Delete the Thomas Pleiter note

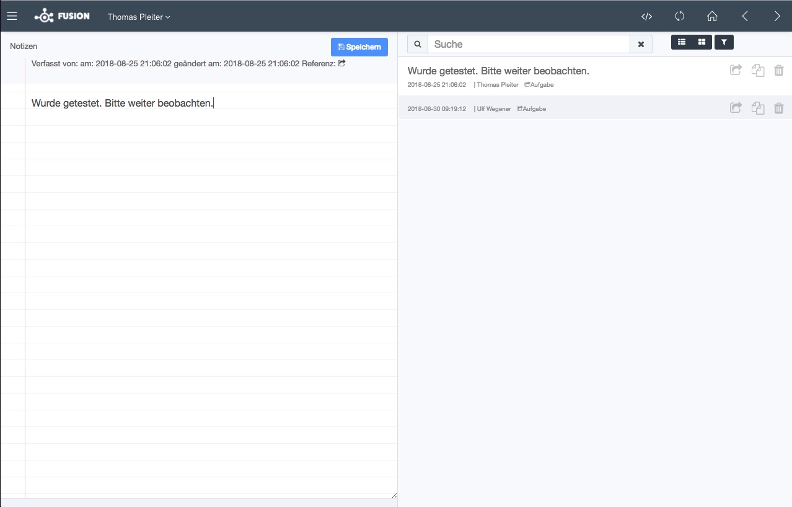[779, 71]
